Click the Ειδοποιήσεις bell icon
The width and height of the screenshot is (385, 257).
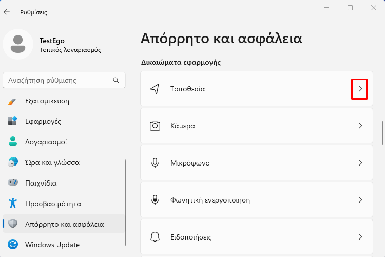[155, 237]
